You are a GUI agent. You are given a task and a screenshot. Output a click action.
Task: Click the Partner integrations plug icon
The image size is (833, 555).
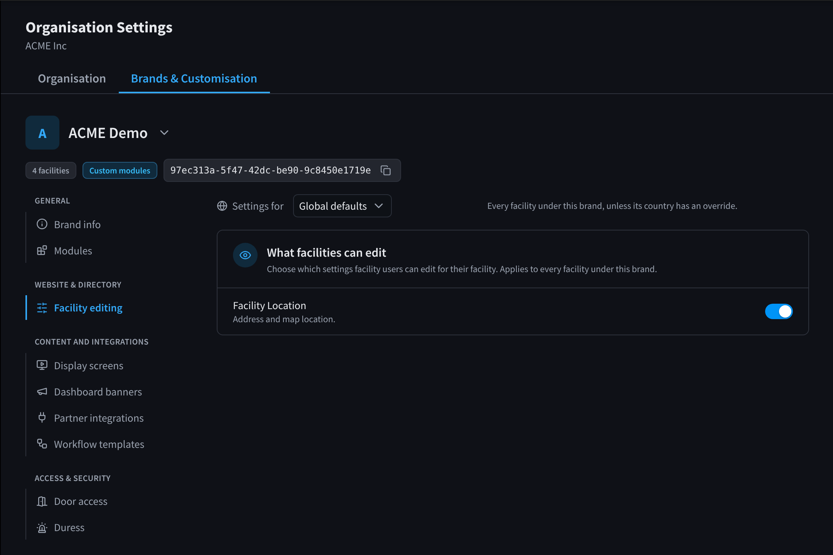42,417
